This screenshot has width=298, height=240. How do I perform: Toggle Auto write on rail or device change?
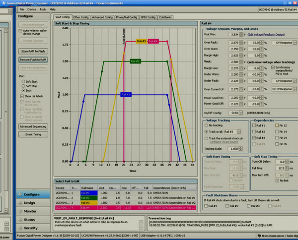coord(20,31)
